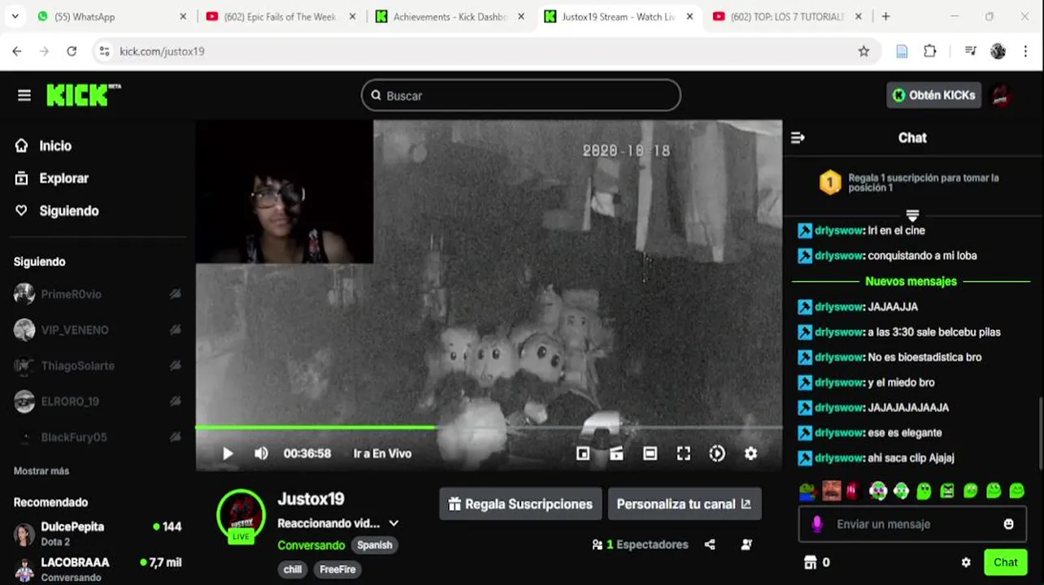Click the Nuevos mensajes divider label
This screenshot has width=1044, height=585.
pyautogui.click(x=911, y=281)
